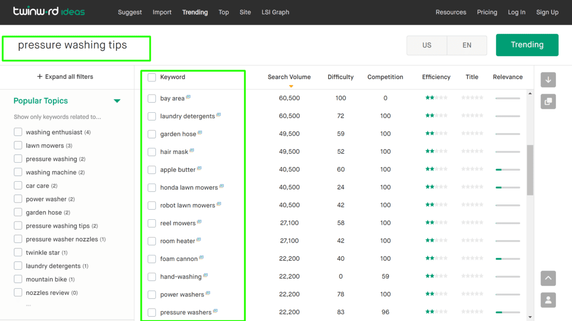Image resolution: width=572 pixels, height=321 pixels.
Task: Click the relevance bar for foam cannon
Action: coord(507,259)
